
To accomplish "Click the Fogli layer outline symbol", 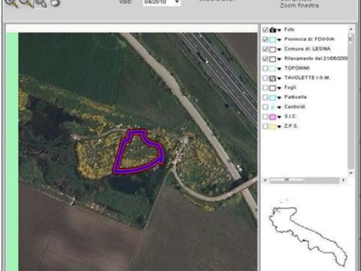I will point(273,88).
